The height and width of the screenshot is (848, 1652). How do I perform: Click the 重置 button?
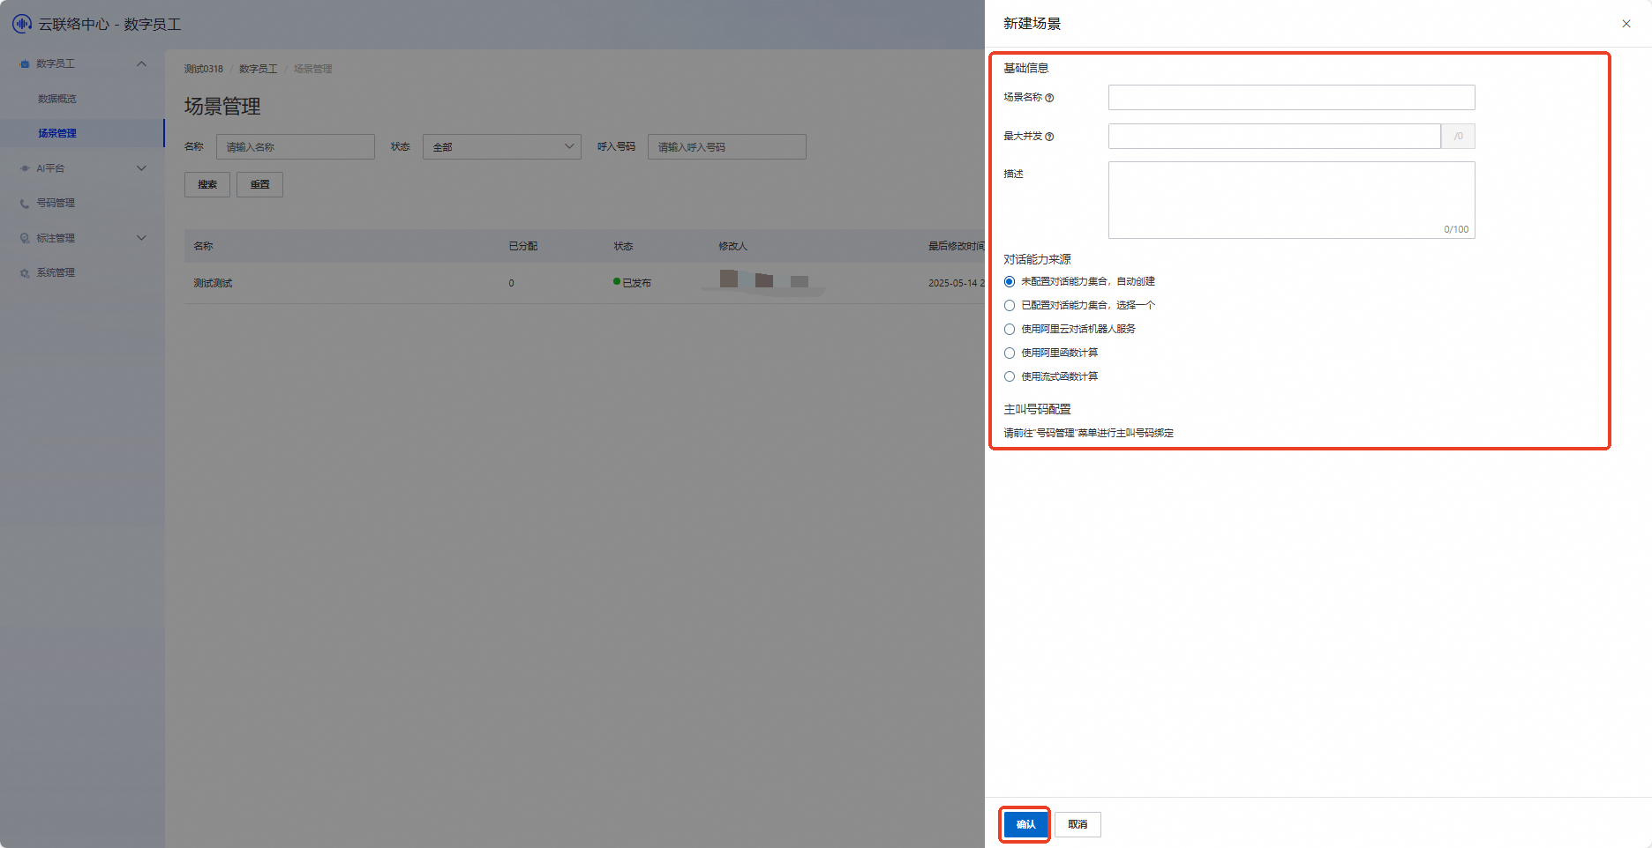coord(259,185)
